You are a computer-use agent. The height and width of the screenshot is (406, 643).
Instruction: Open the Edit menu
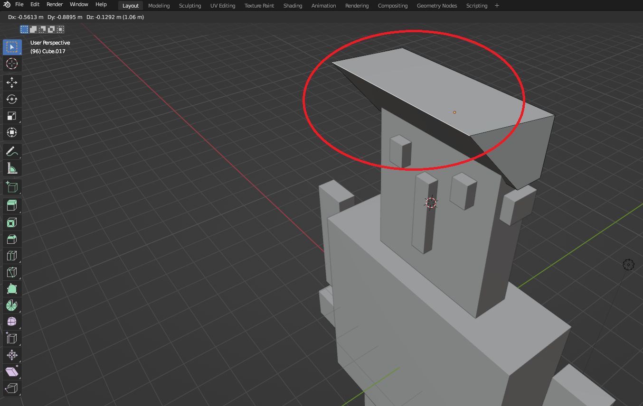click(35, 5)
